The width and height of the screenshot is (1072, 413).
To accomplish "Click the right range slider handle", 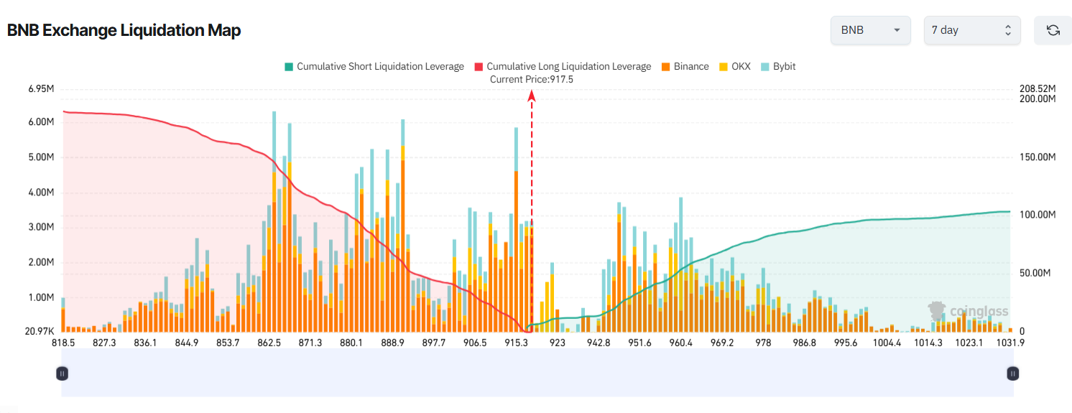I will (1012, 373).
